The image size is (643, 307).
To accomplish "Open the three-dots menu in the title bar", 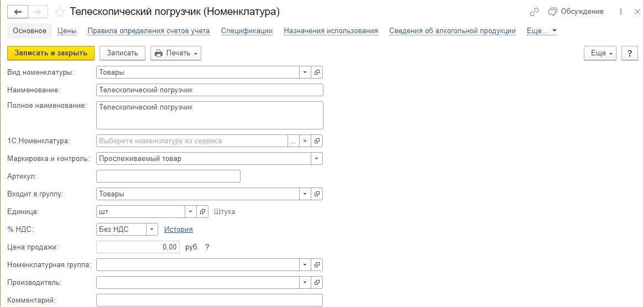I will (621, 12).
